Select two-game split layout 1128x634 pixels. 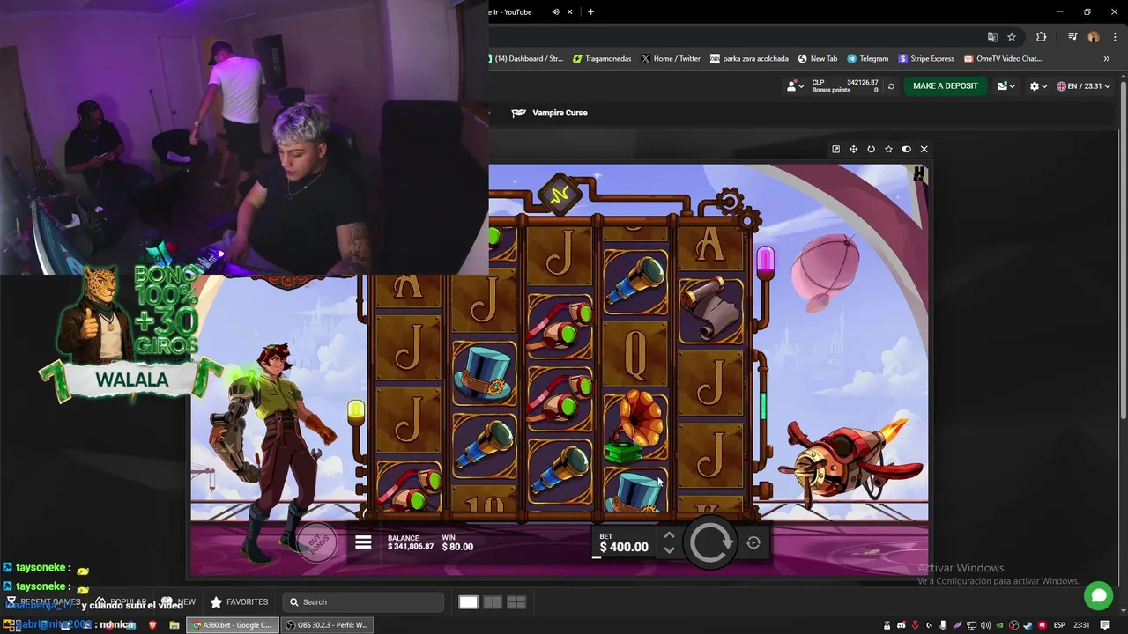tap(493, 602)
